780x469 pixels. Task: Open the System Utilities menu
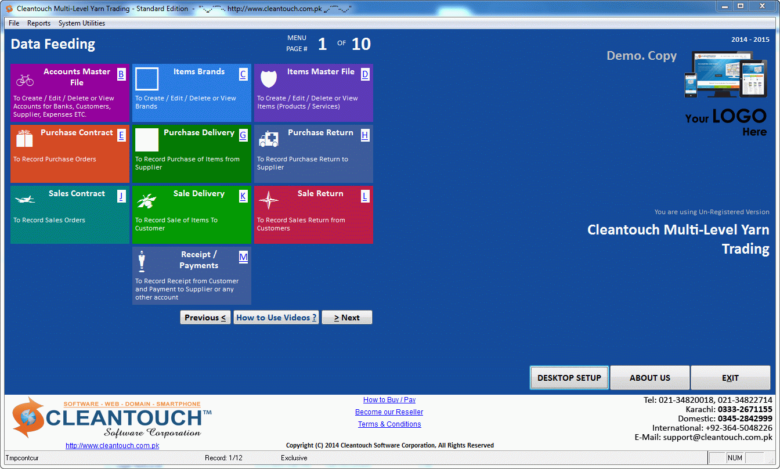(x=82, y=23)
